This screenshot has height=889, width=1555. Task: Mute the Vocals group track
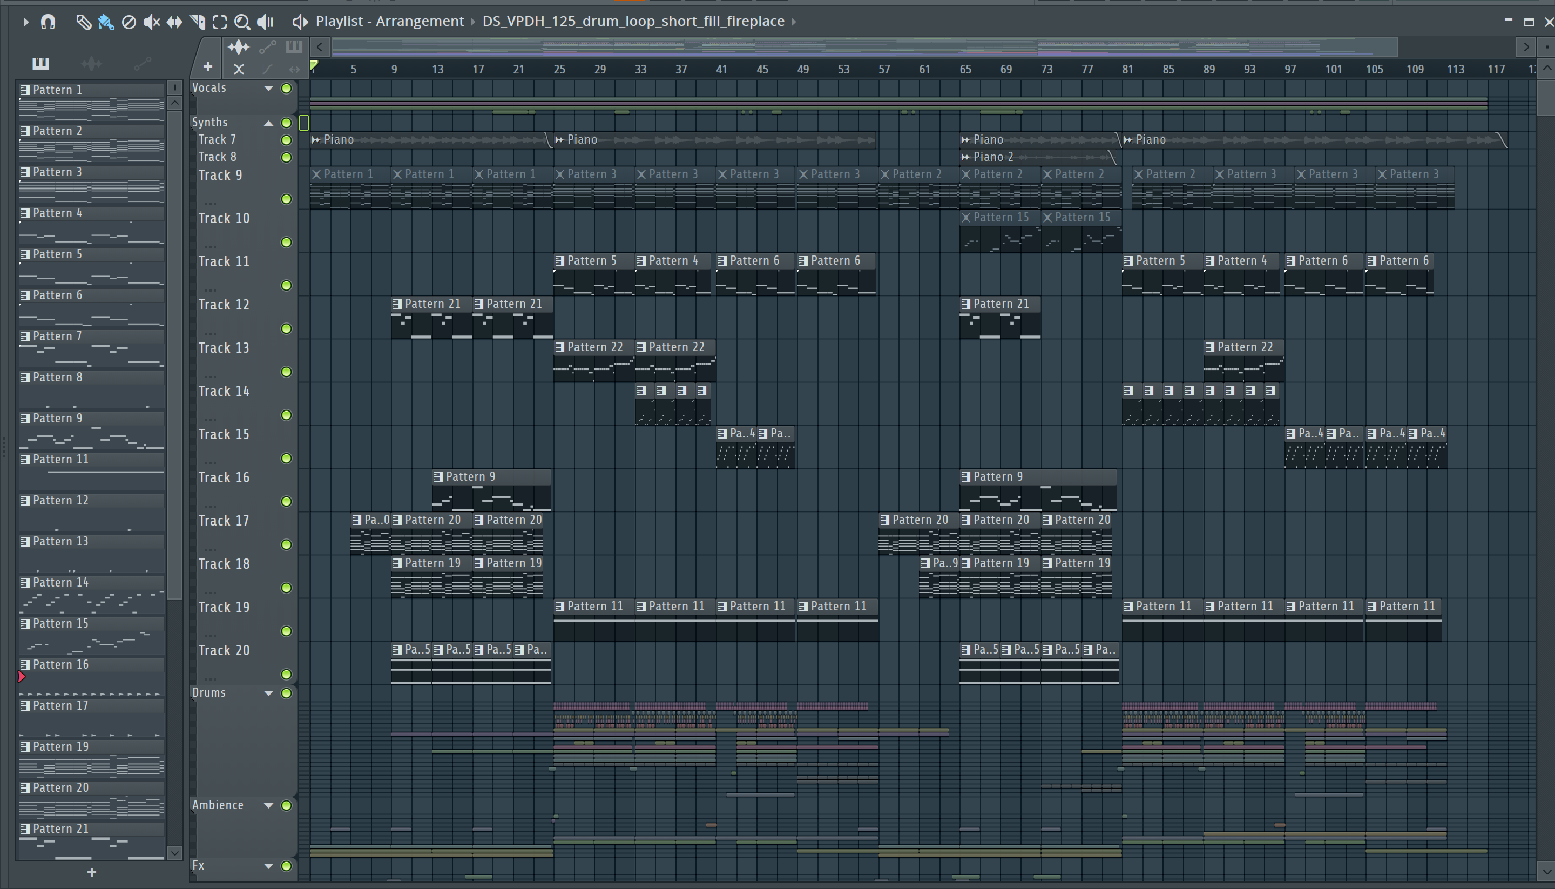pos(286,89)
